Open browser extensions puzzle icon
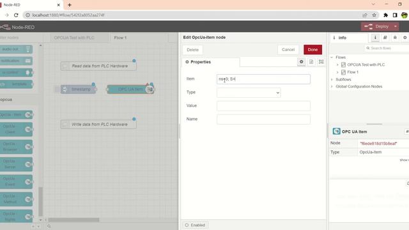The width and height of the screenshot is (409, 230). [x=385, y=15]
